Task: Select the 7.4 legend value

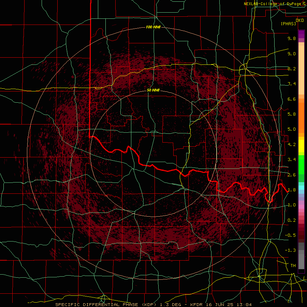Action: click(x=292, y=84)
